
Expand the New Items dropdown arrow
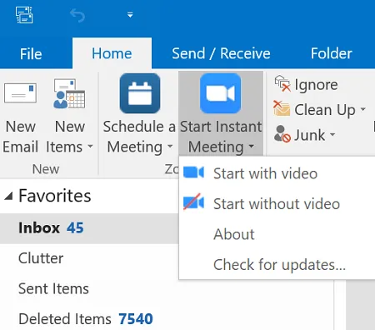click(x=90, y=147)
